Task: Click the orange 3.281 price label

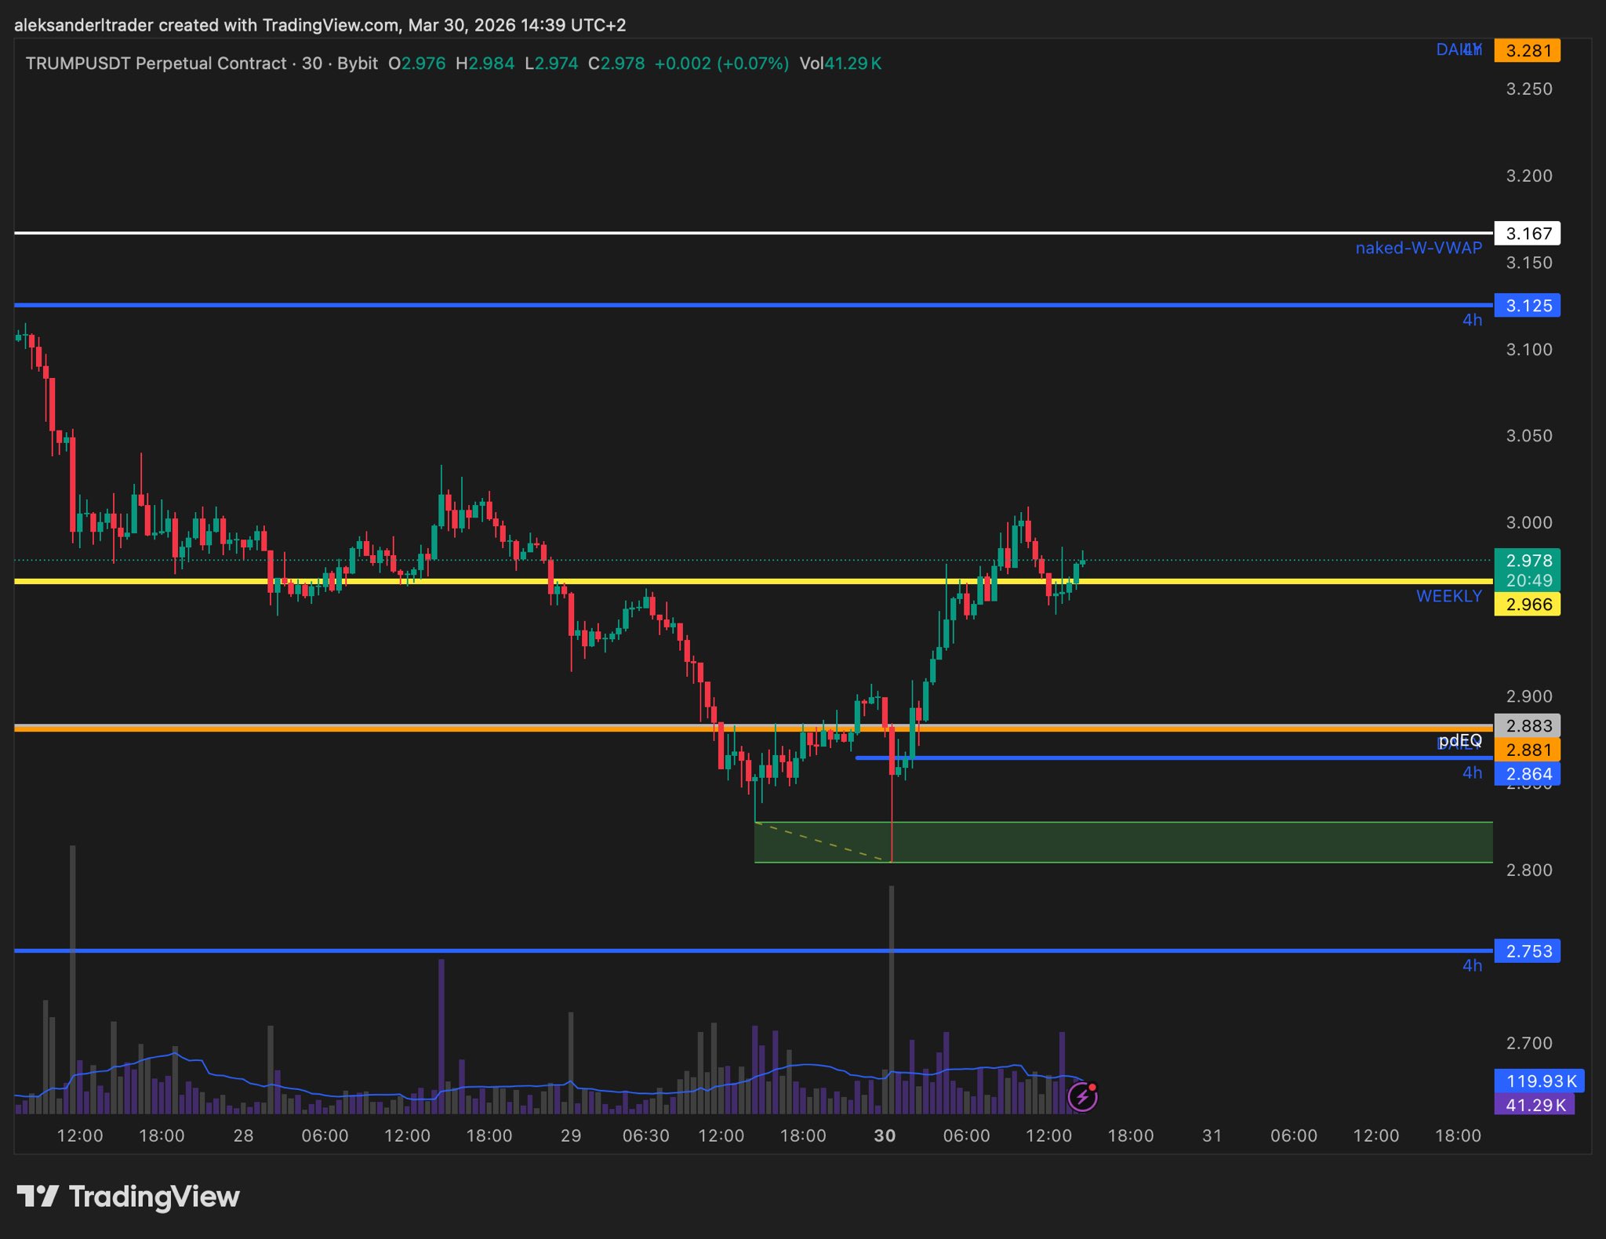Action: 1527,51
